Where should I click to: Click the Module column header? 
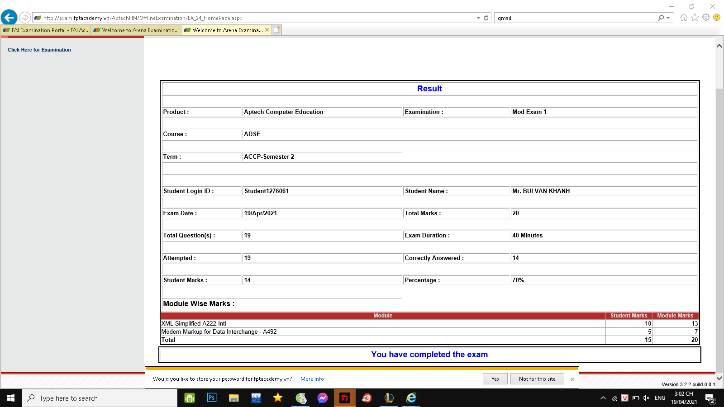(x=383, y=316)
